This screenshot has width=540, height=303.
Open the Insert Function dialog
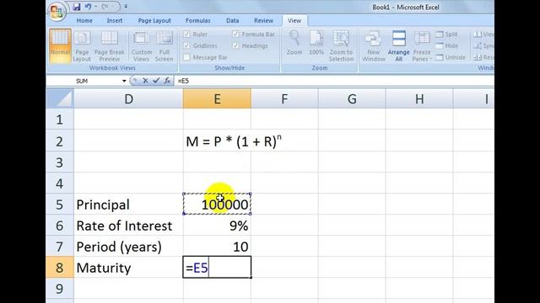coord(167,81)
